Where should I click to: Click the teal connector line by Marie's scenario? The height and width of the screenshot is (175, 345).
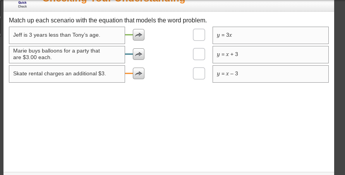[129, 54]
